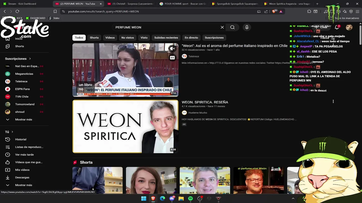Reload the page with the refresh icon

pos(17,11)
